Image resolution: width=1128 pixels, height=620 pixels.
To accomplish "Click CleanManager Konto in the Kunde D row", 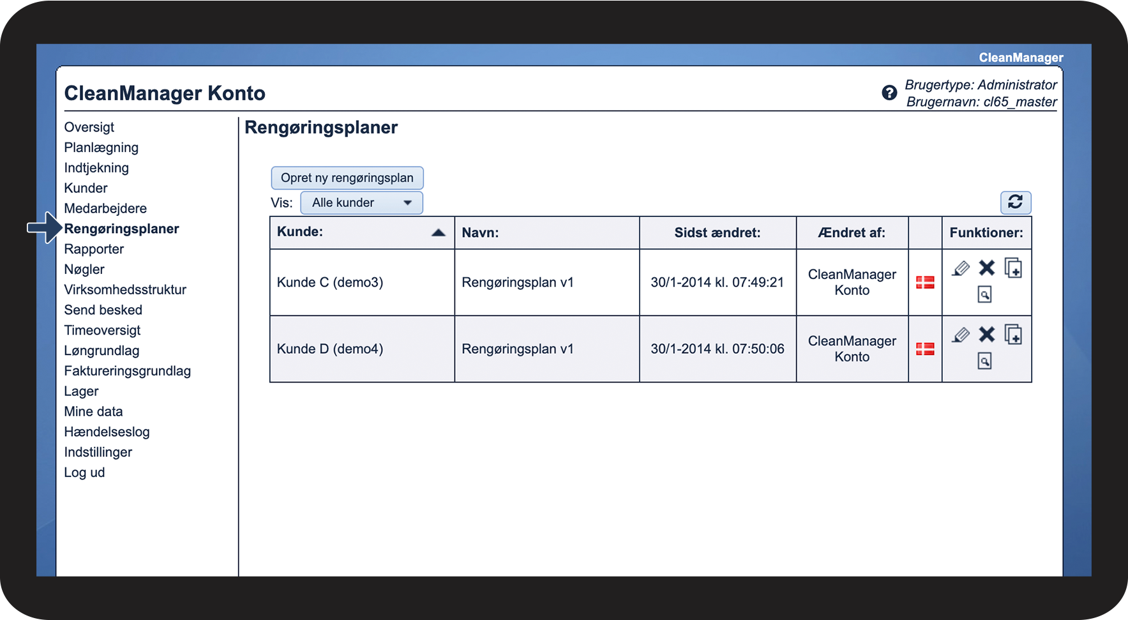I will click(852, 349).
